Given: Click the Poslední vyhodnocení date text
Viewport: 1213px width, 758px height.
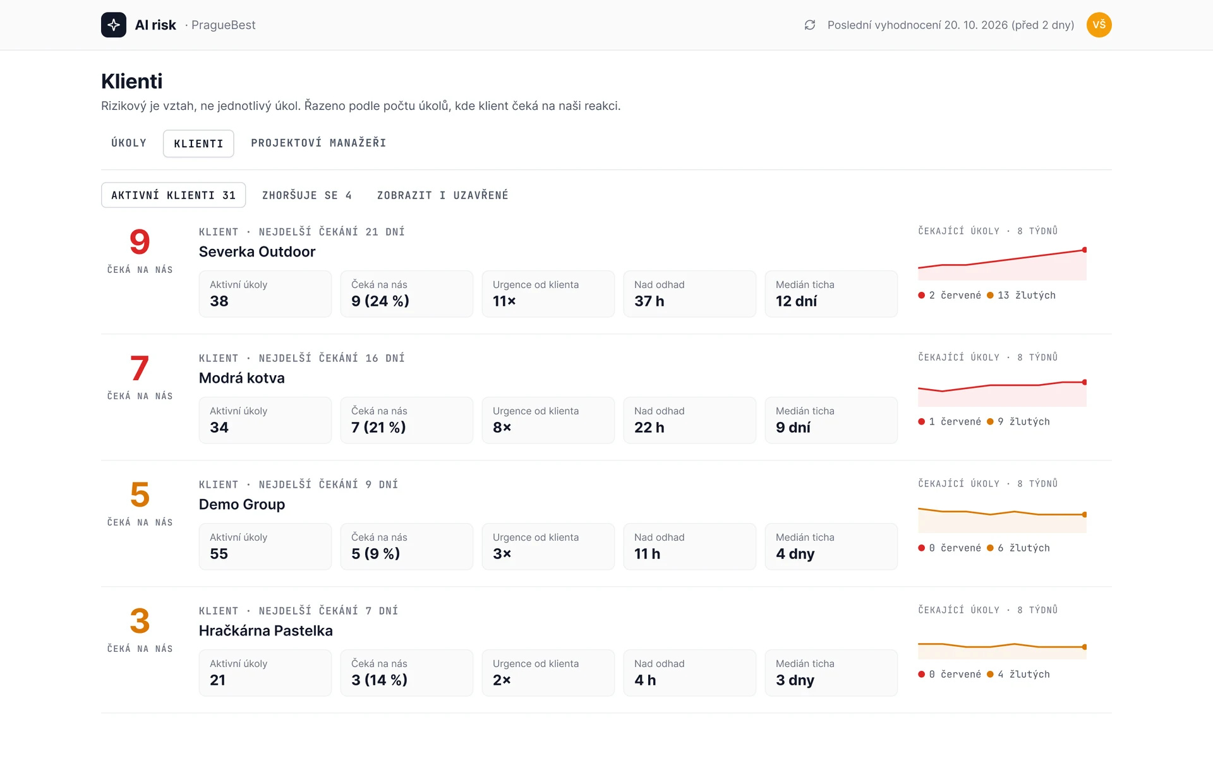Looking at the screenshot, I should (x=951, y=25).
